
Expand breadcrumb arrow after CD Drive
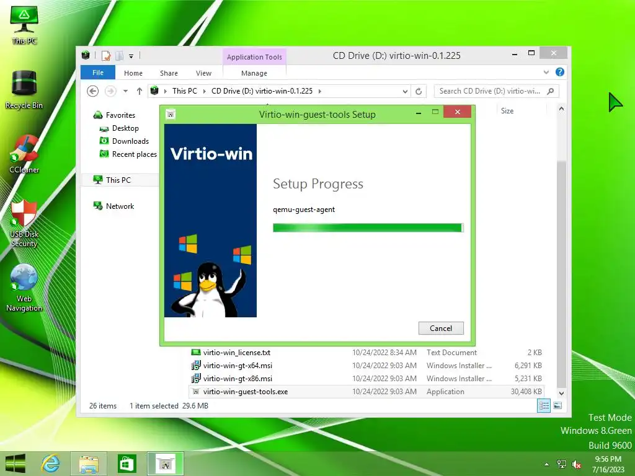pos(320,91)
